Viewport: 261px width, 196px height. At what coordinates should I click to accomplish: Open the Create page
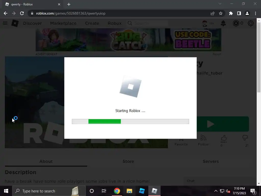coord(92,23)
